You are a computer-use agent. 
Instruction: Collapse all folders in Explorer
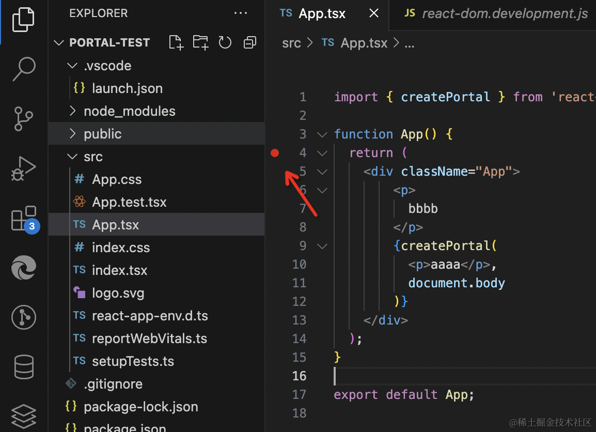tap(250, 42)
